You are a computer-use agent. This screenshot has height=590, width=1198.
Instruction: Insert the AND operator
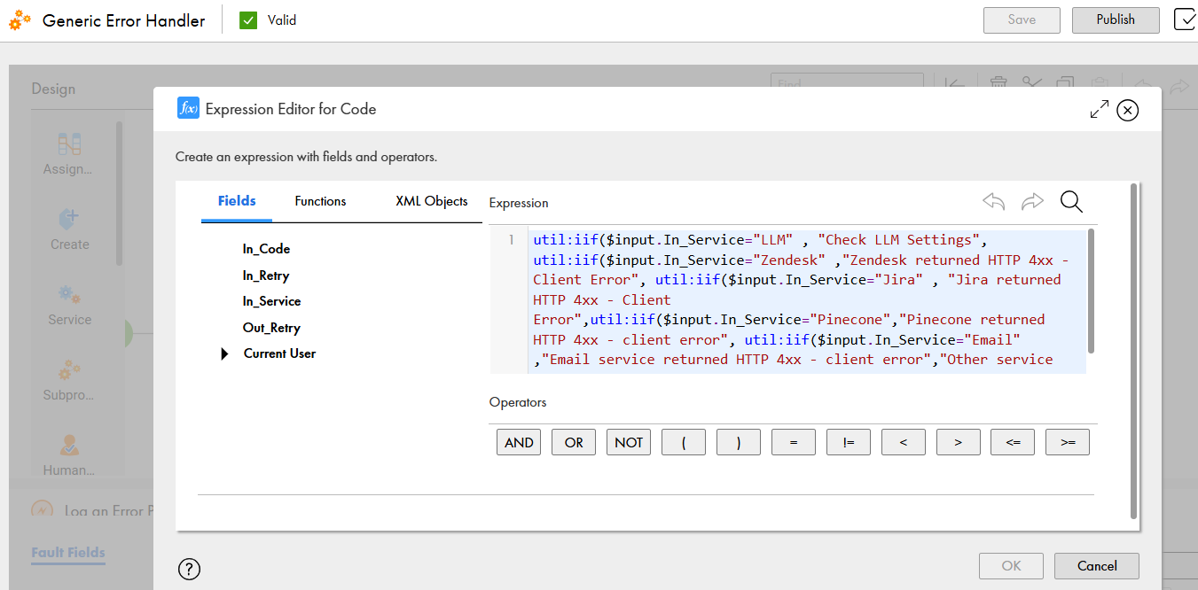(x=519, y=442)
